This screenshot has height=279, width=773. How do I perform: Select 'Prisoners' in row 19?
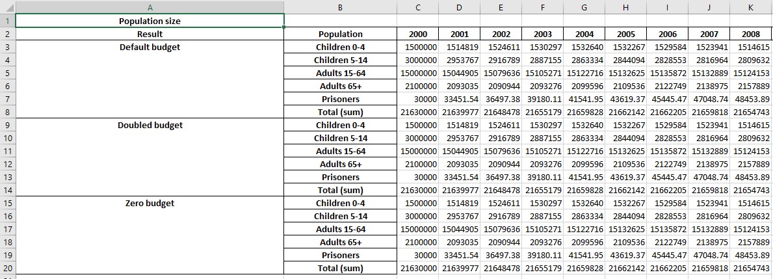[340, 255]
